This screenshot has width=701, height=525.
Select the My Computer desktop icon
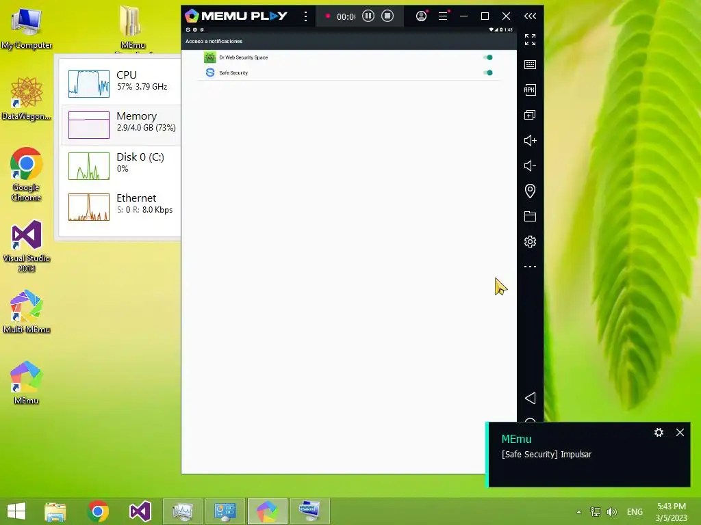pos(27,27)
